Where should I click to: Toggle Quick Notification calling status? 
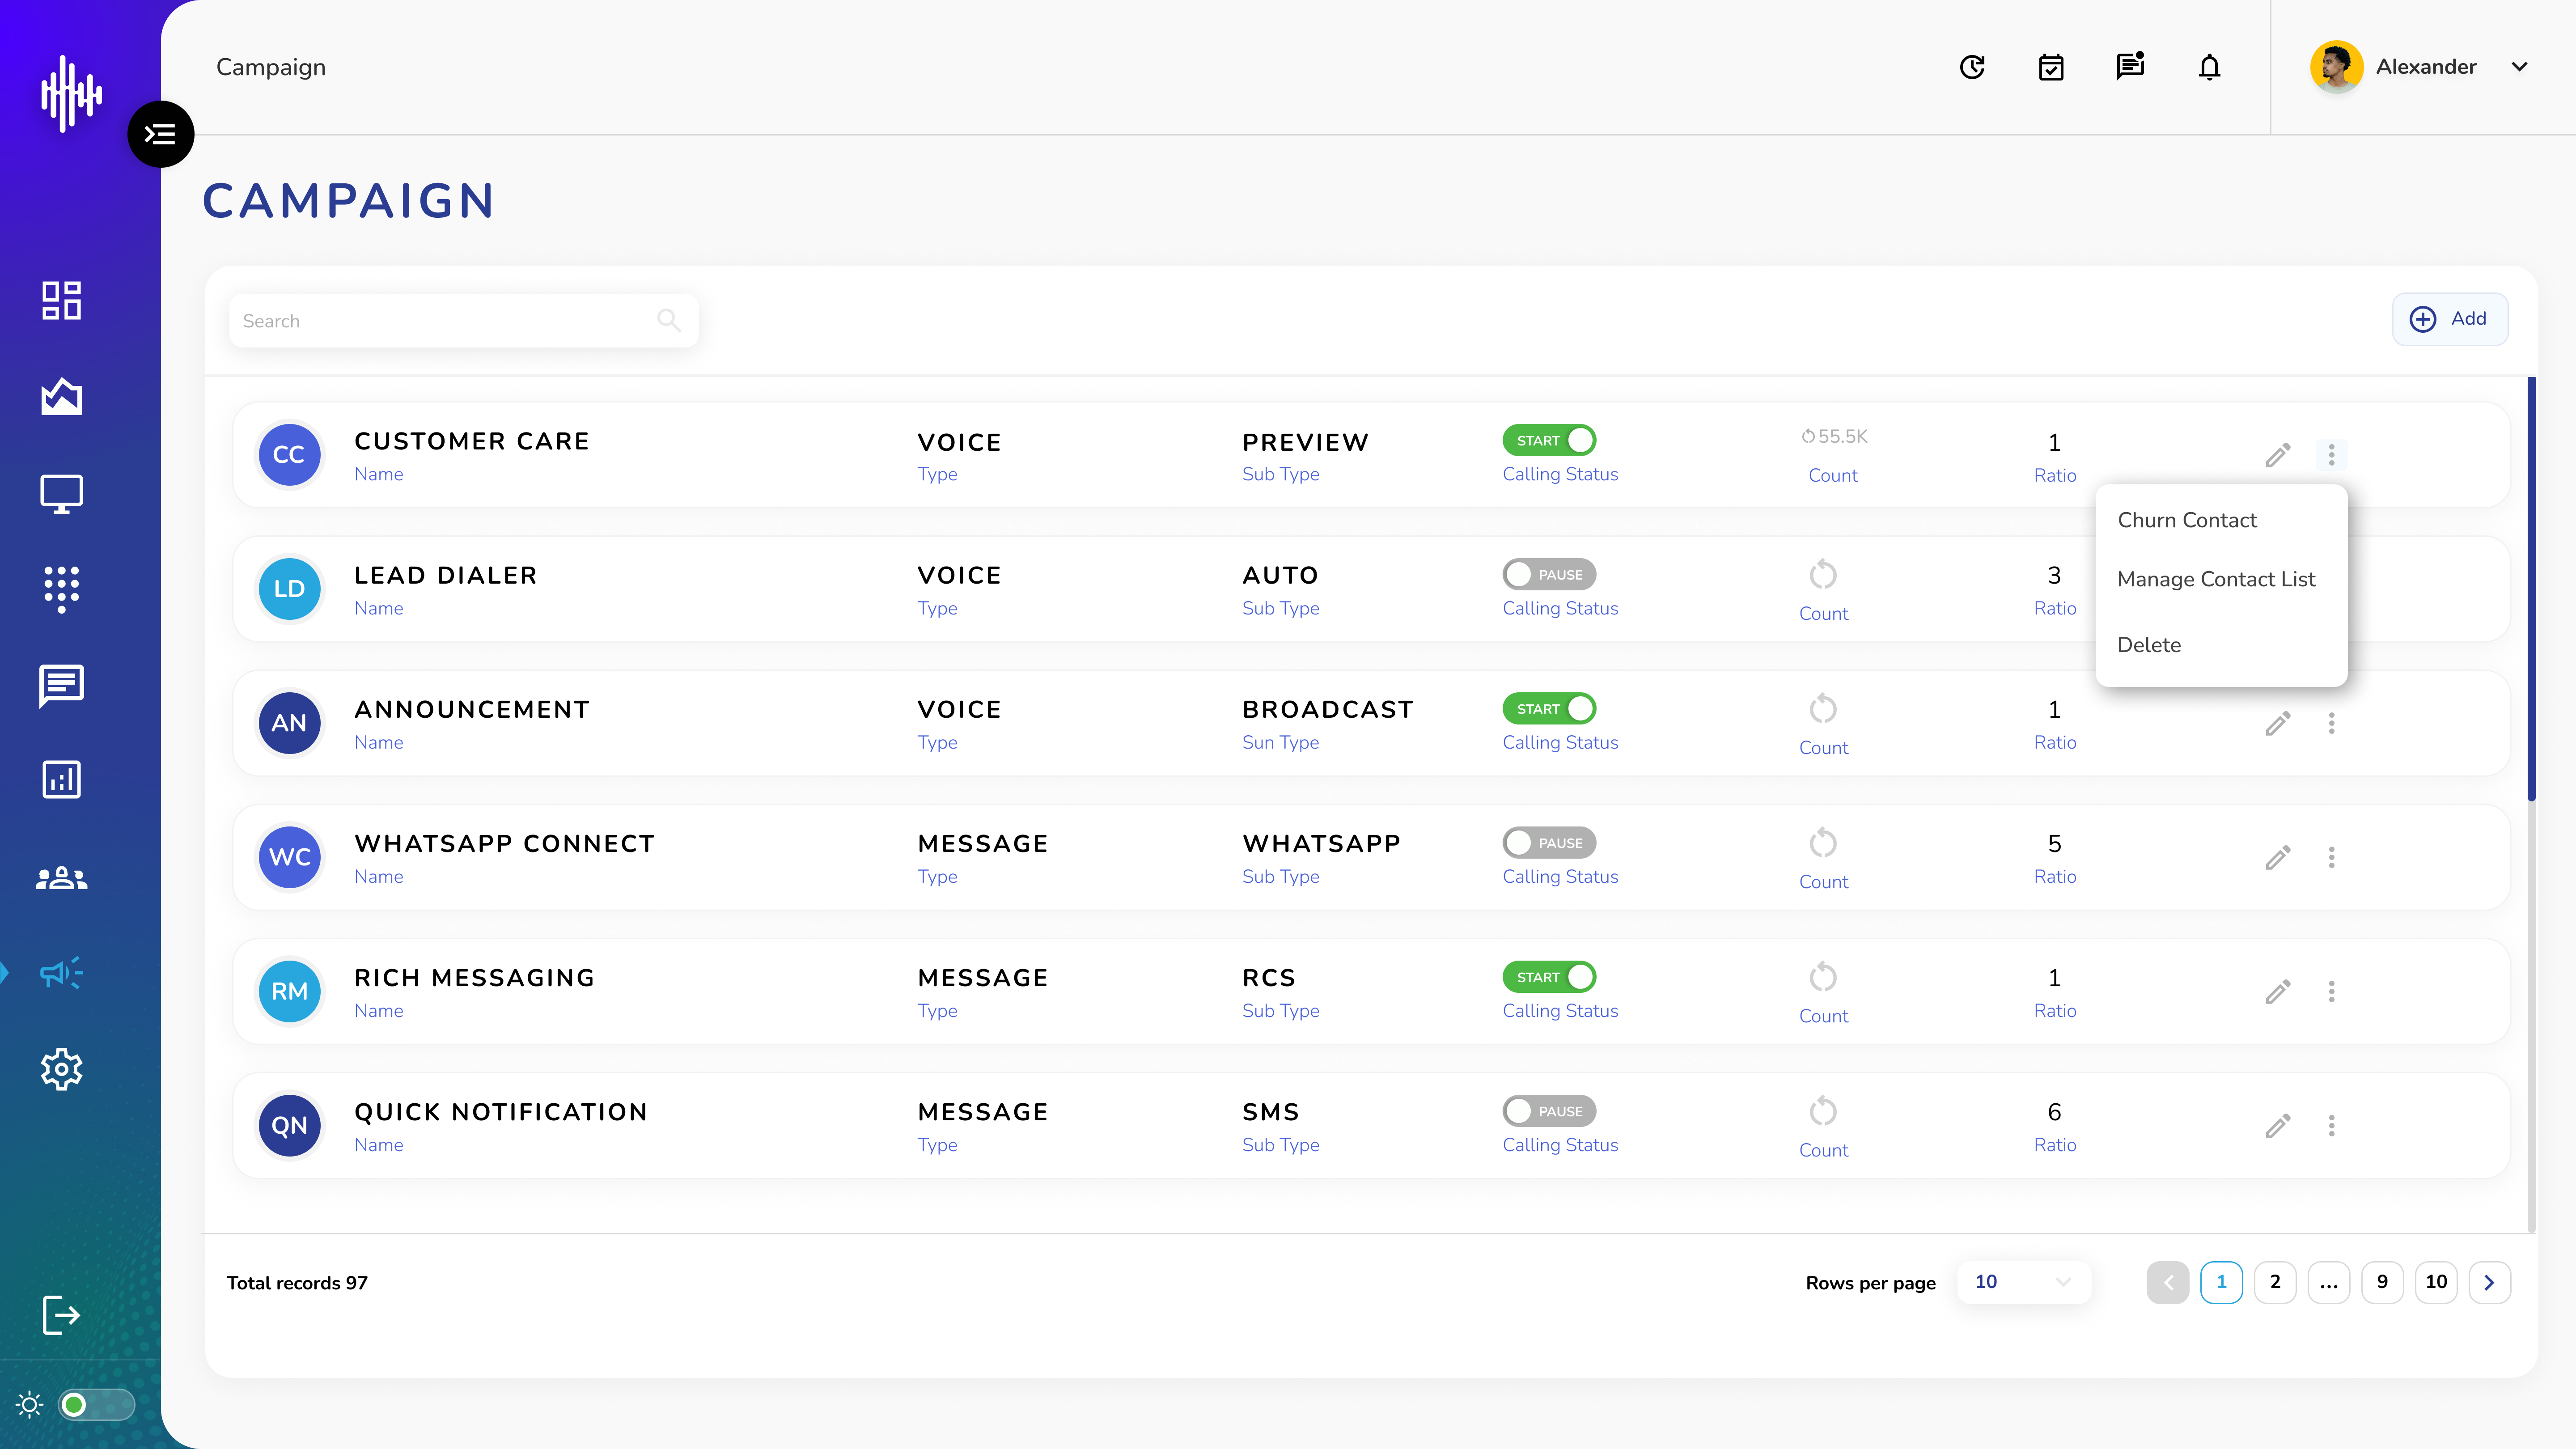point(1549,1110)
